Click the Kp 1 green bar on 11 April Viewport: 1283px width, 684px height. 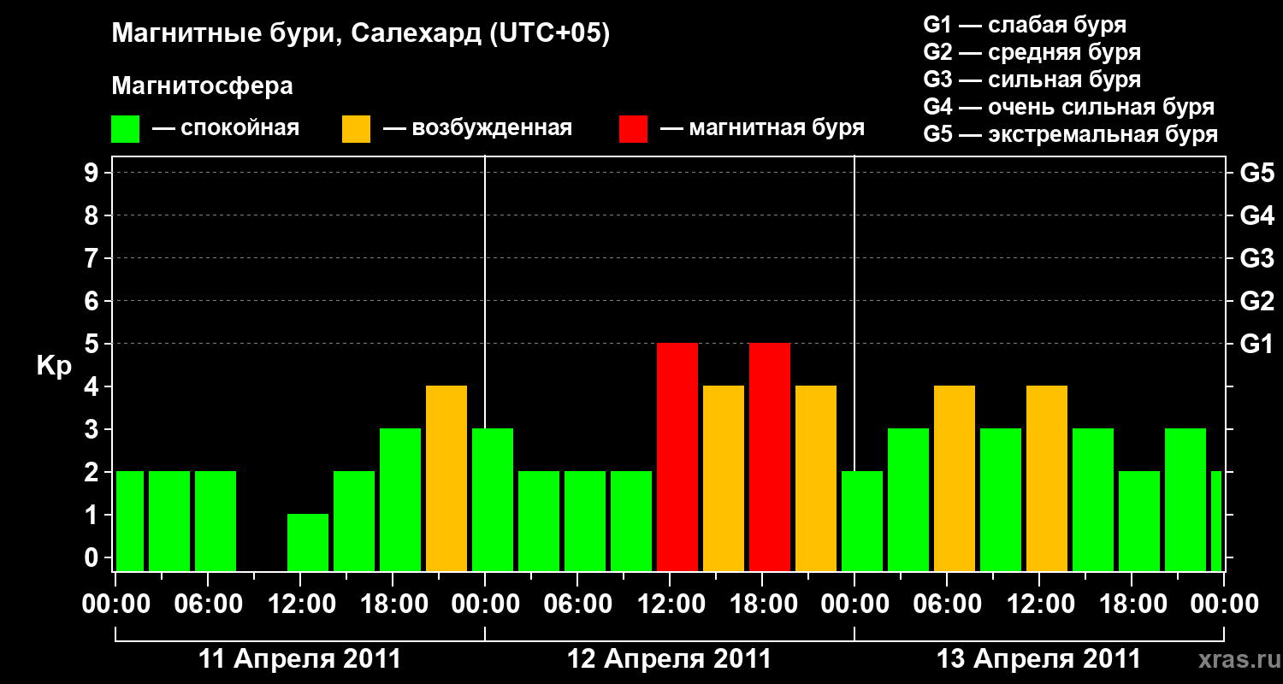308,543
